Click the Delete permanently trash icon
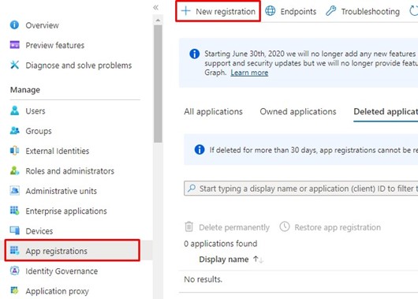The image size is (418, 299). (x=188, y=226)
